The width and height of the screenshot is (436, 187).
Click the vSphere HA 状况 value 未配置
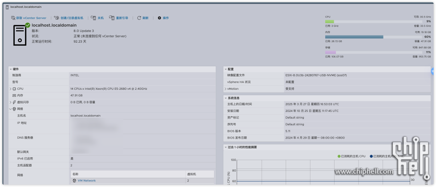(290, 82)
